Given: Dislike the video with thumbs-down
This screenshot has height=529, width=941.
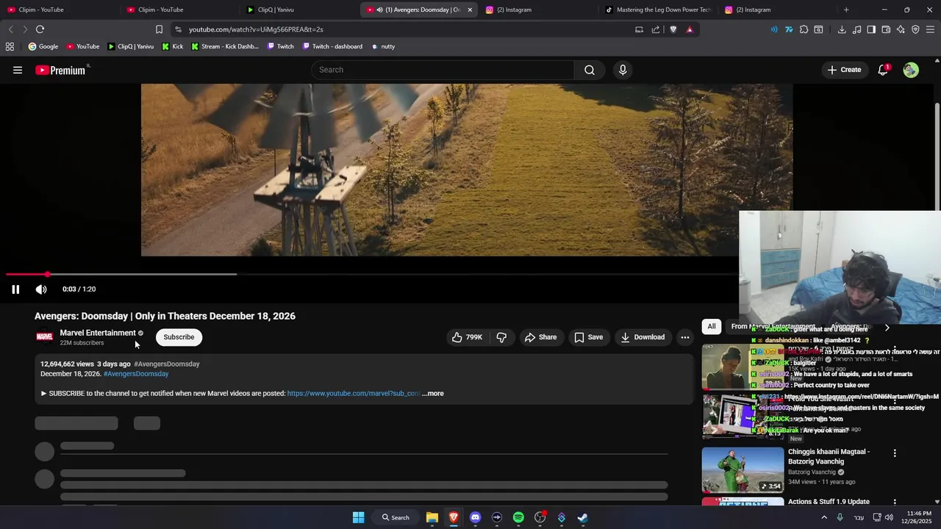Looking at the screenshot, I should pyautogui.click(x=501, y=337).
